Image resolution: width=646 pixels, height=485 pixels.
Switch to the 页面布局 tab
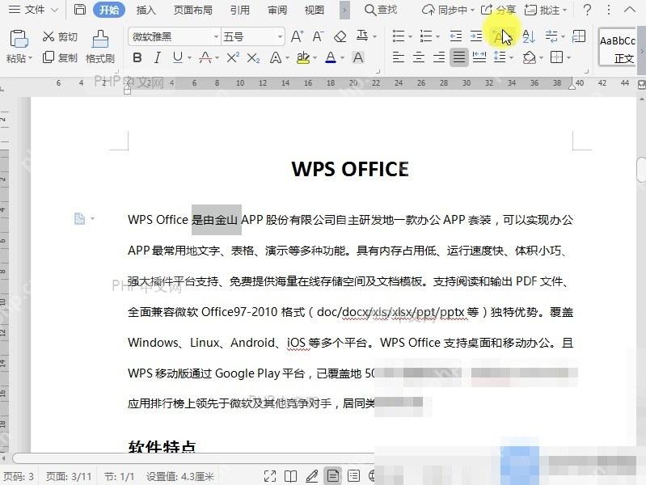(x=192, y=10)
